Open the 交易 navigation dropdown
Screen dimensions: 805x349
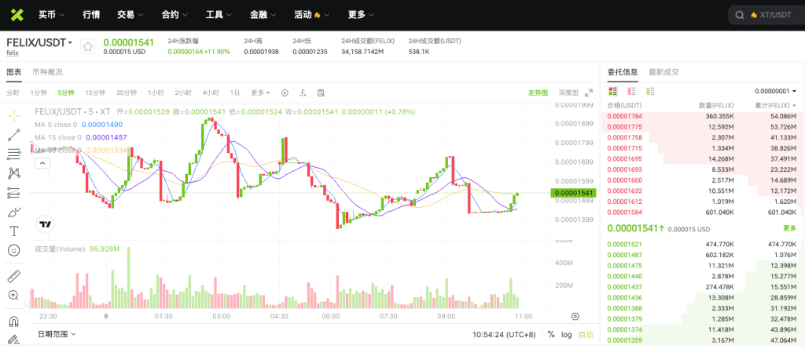pos(130,15)
